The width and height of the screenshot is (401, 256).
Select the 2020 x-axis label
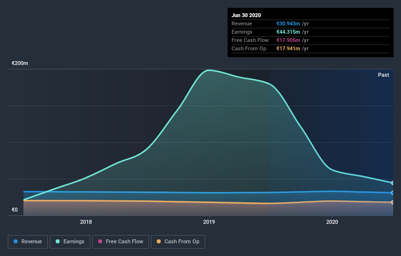tap(332, 222)
